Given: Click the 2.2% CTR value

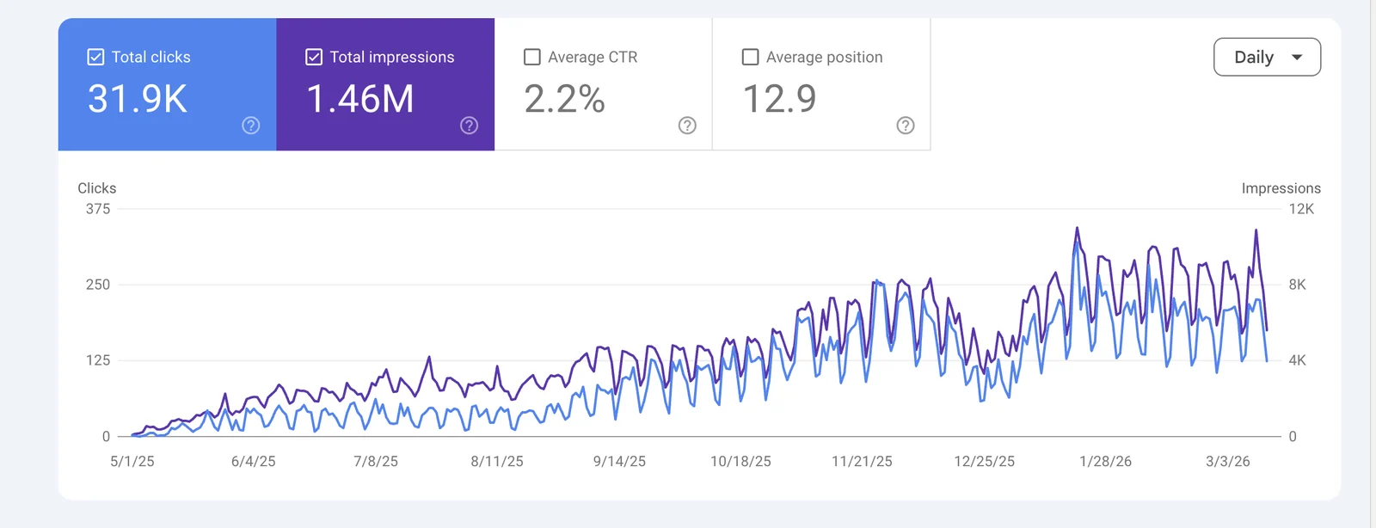Looking at the screenshot, I should (x=565, y=99).
